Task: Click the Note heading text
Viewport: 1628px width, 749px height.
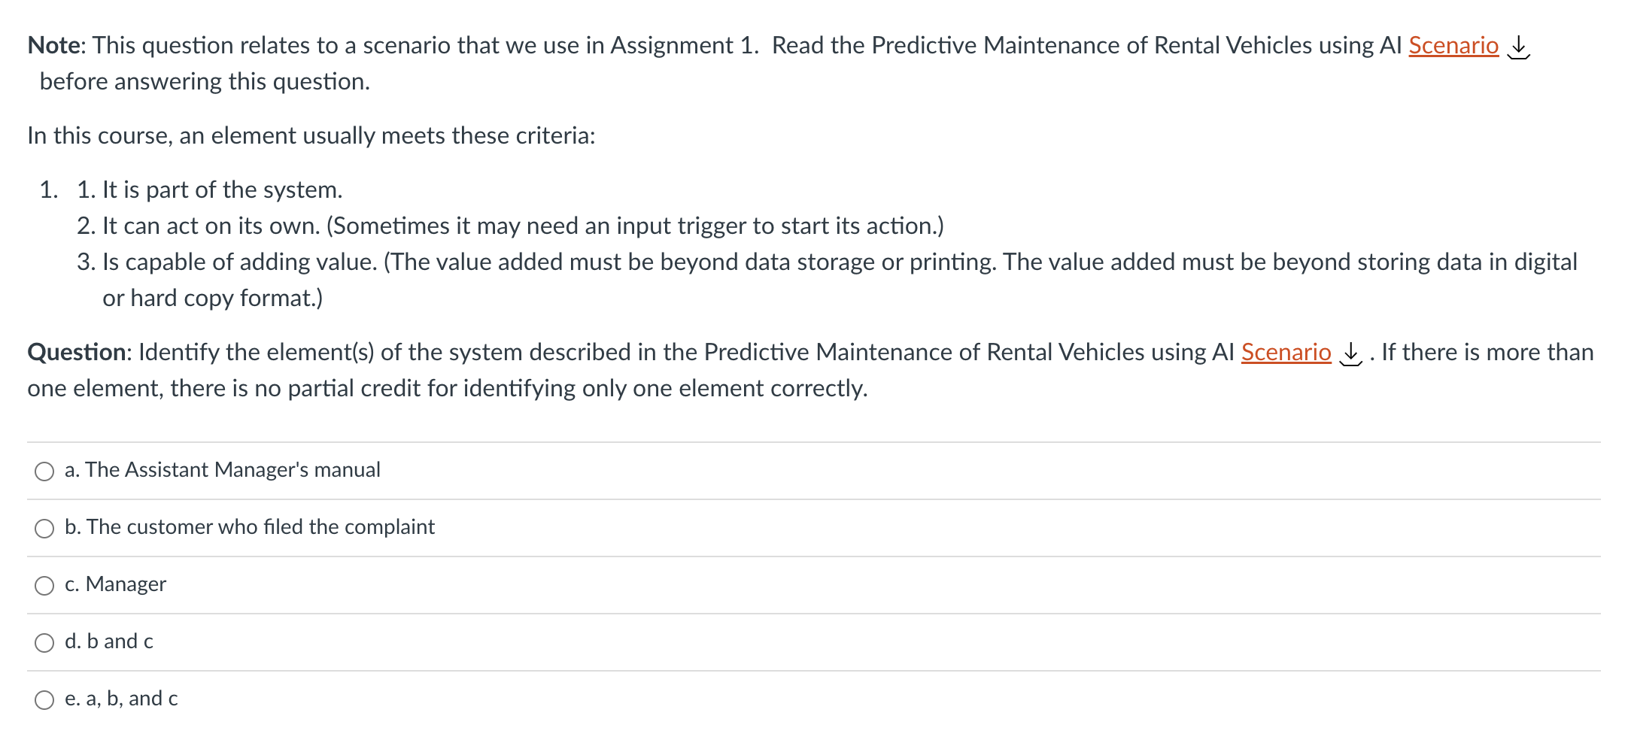Action: click(x=53, y=45)
